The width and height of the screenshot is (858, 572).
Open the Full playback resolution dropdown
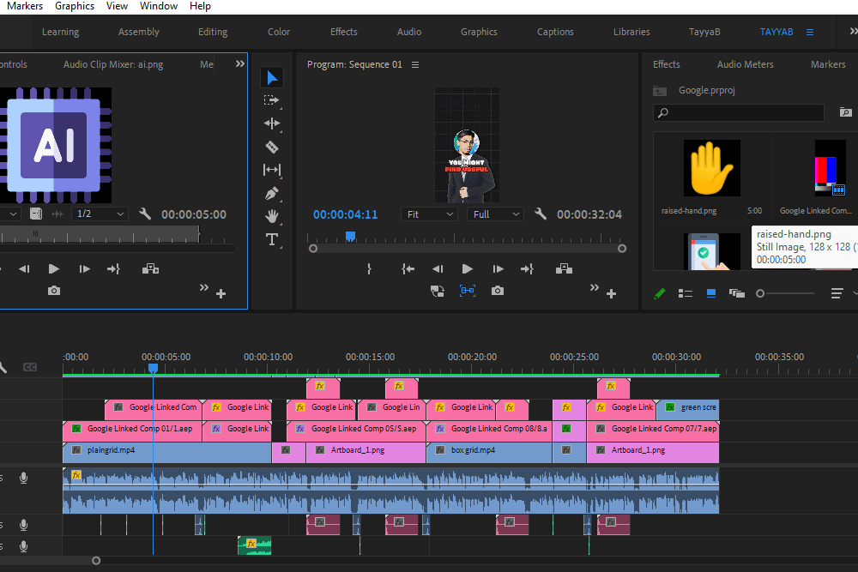pyautogui.click(x=495, y=214)
